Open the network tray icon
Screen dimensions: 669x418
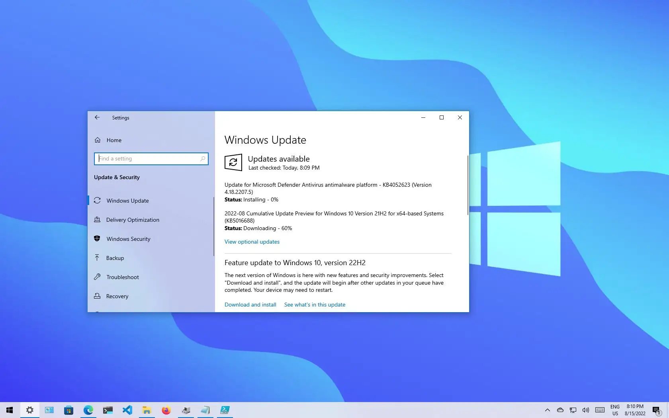[573, 410]
